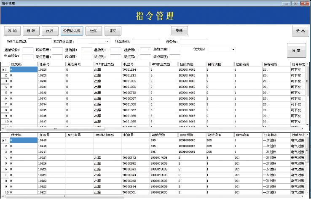Select task number cell 10926

point(51,163)
